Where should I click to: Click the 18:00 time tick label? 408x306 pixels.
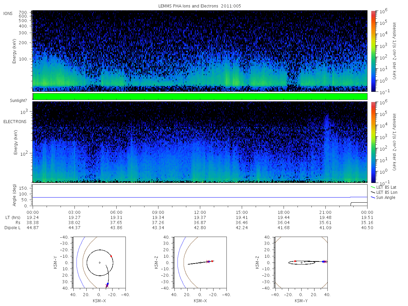(284, 213)
